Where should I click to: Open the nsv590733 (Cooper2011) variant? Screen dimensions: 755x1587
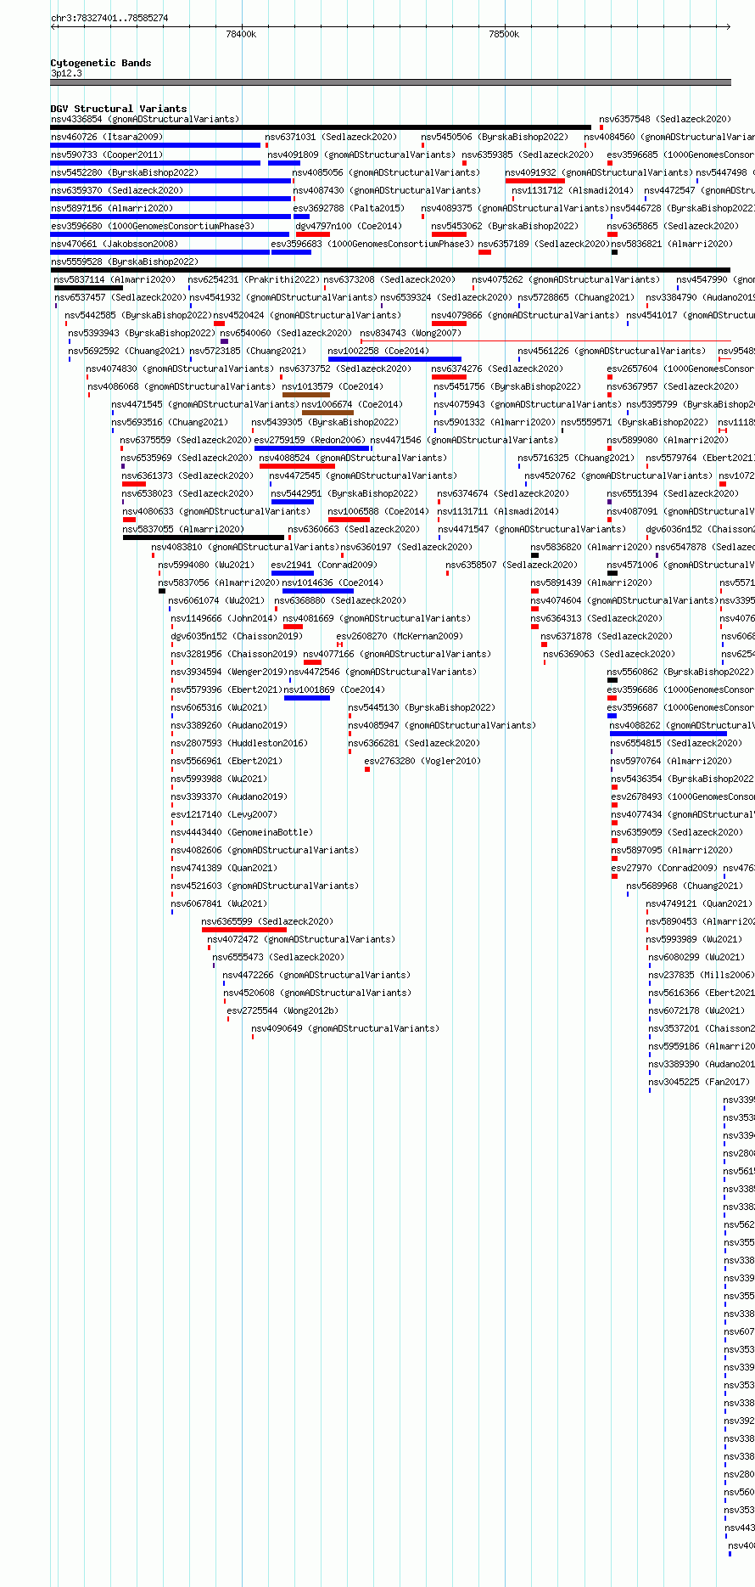tap(107, 155)
